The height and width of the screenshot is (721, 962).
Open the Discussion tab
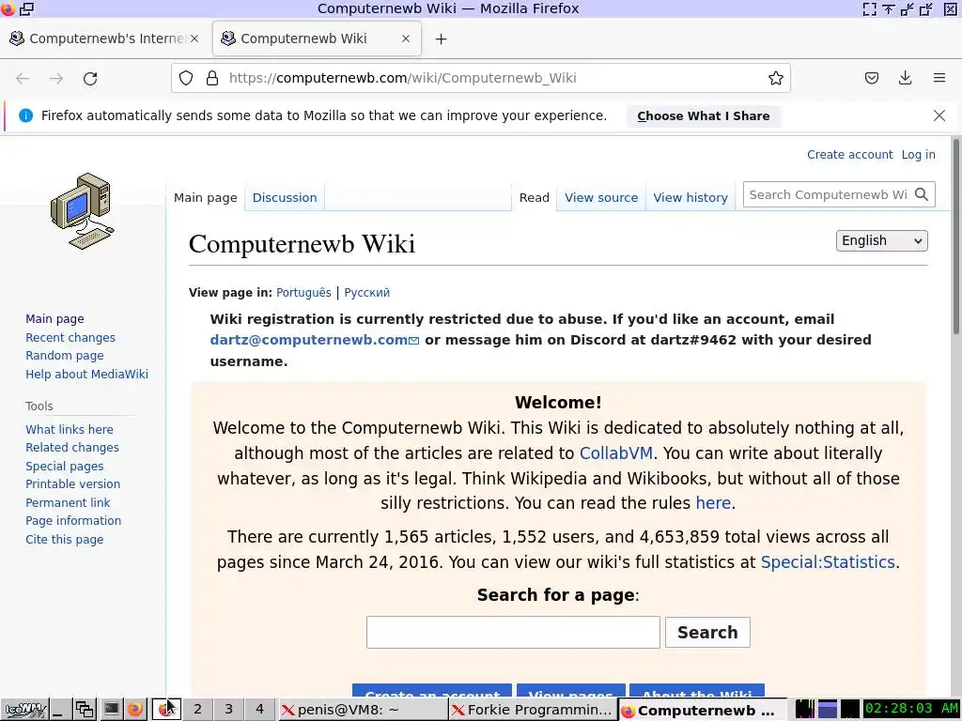285,197
